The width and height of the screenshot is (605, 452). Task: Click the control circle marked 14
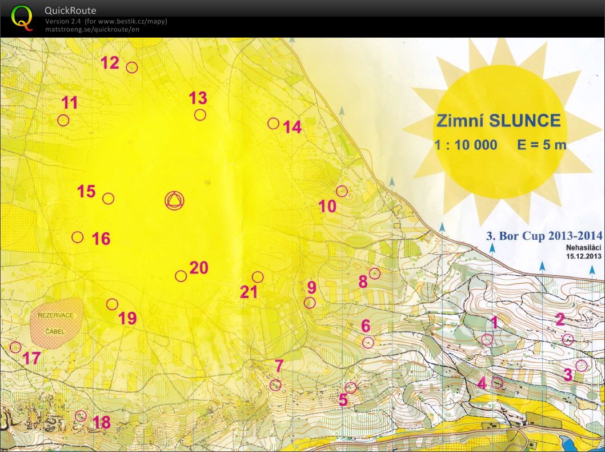(273, 124)
